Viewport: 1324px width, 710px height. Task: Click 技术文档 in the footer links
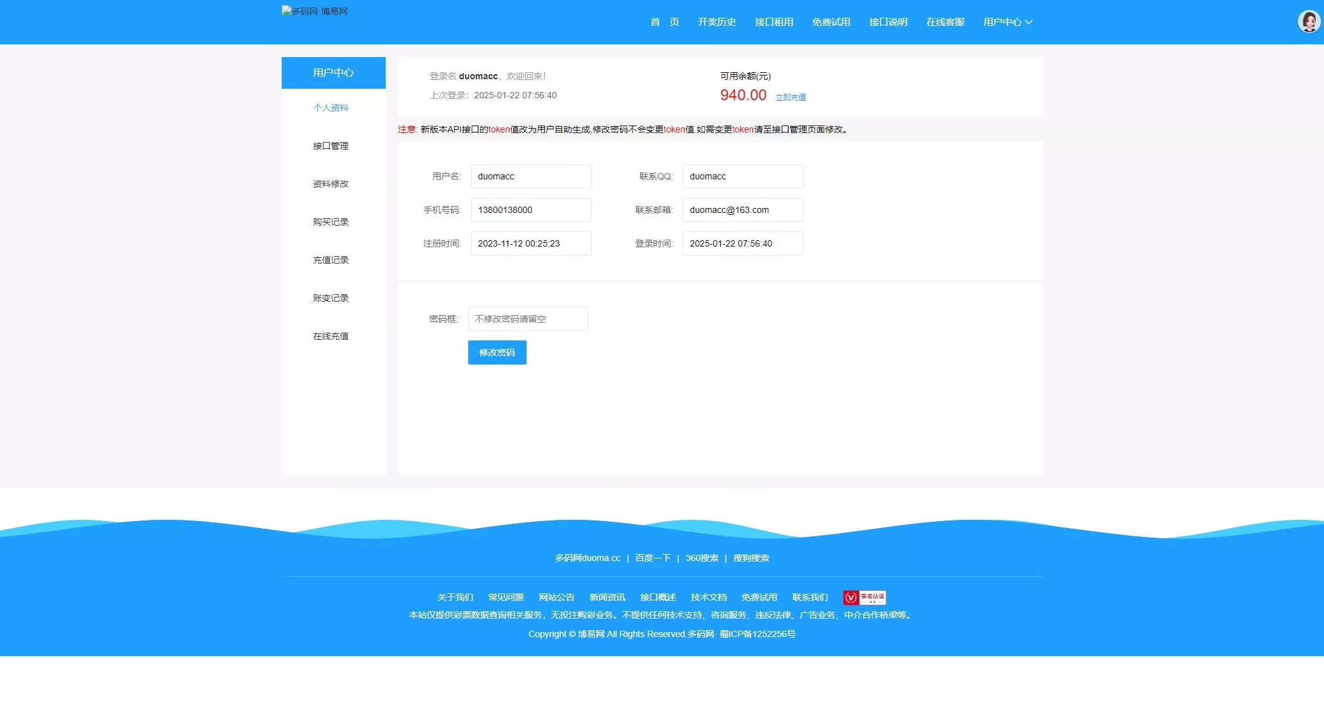pyautogui.click(x=708, y=597)
